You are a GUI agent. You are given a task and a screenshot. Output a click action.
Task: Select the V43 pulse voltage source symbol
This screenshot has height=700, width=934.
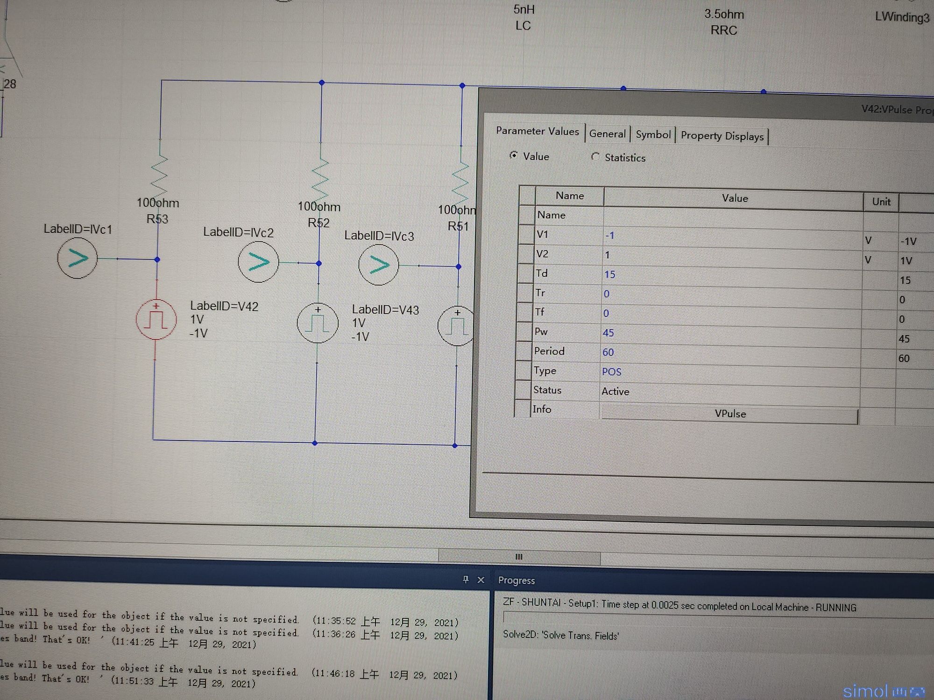coord(318,322)
